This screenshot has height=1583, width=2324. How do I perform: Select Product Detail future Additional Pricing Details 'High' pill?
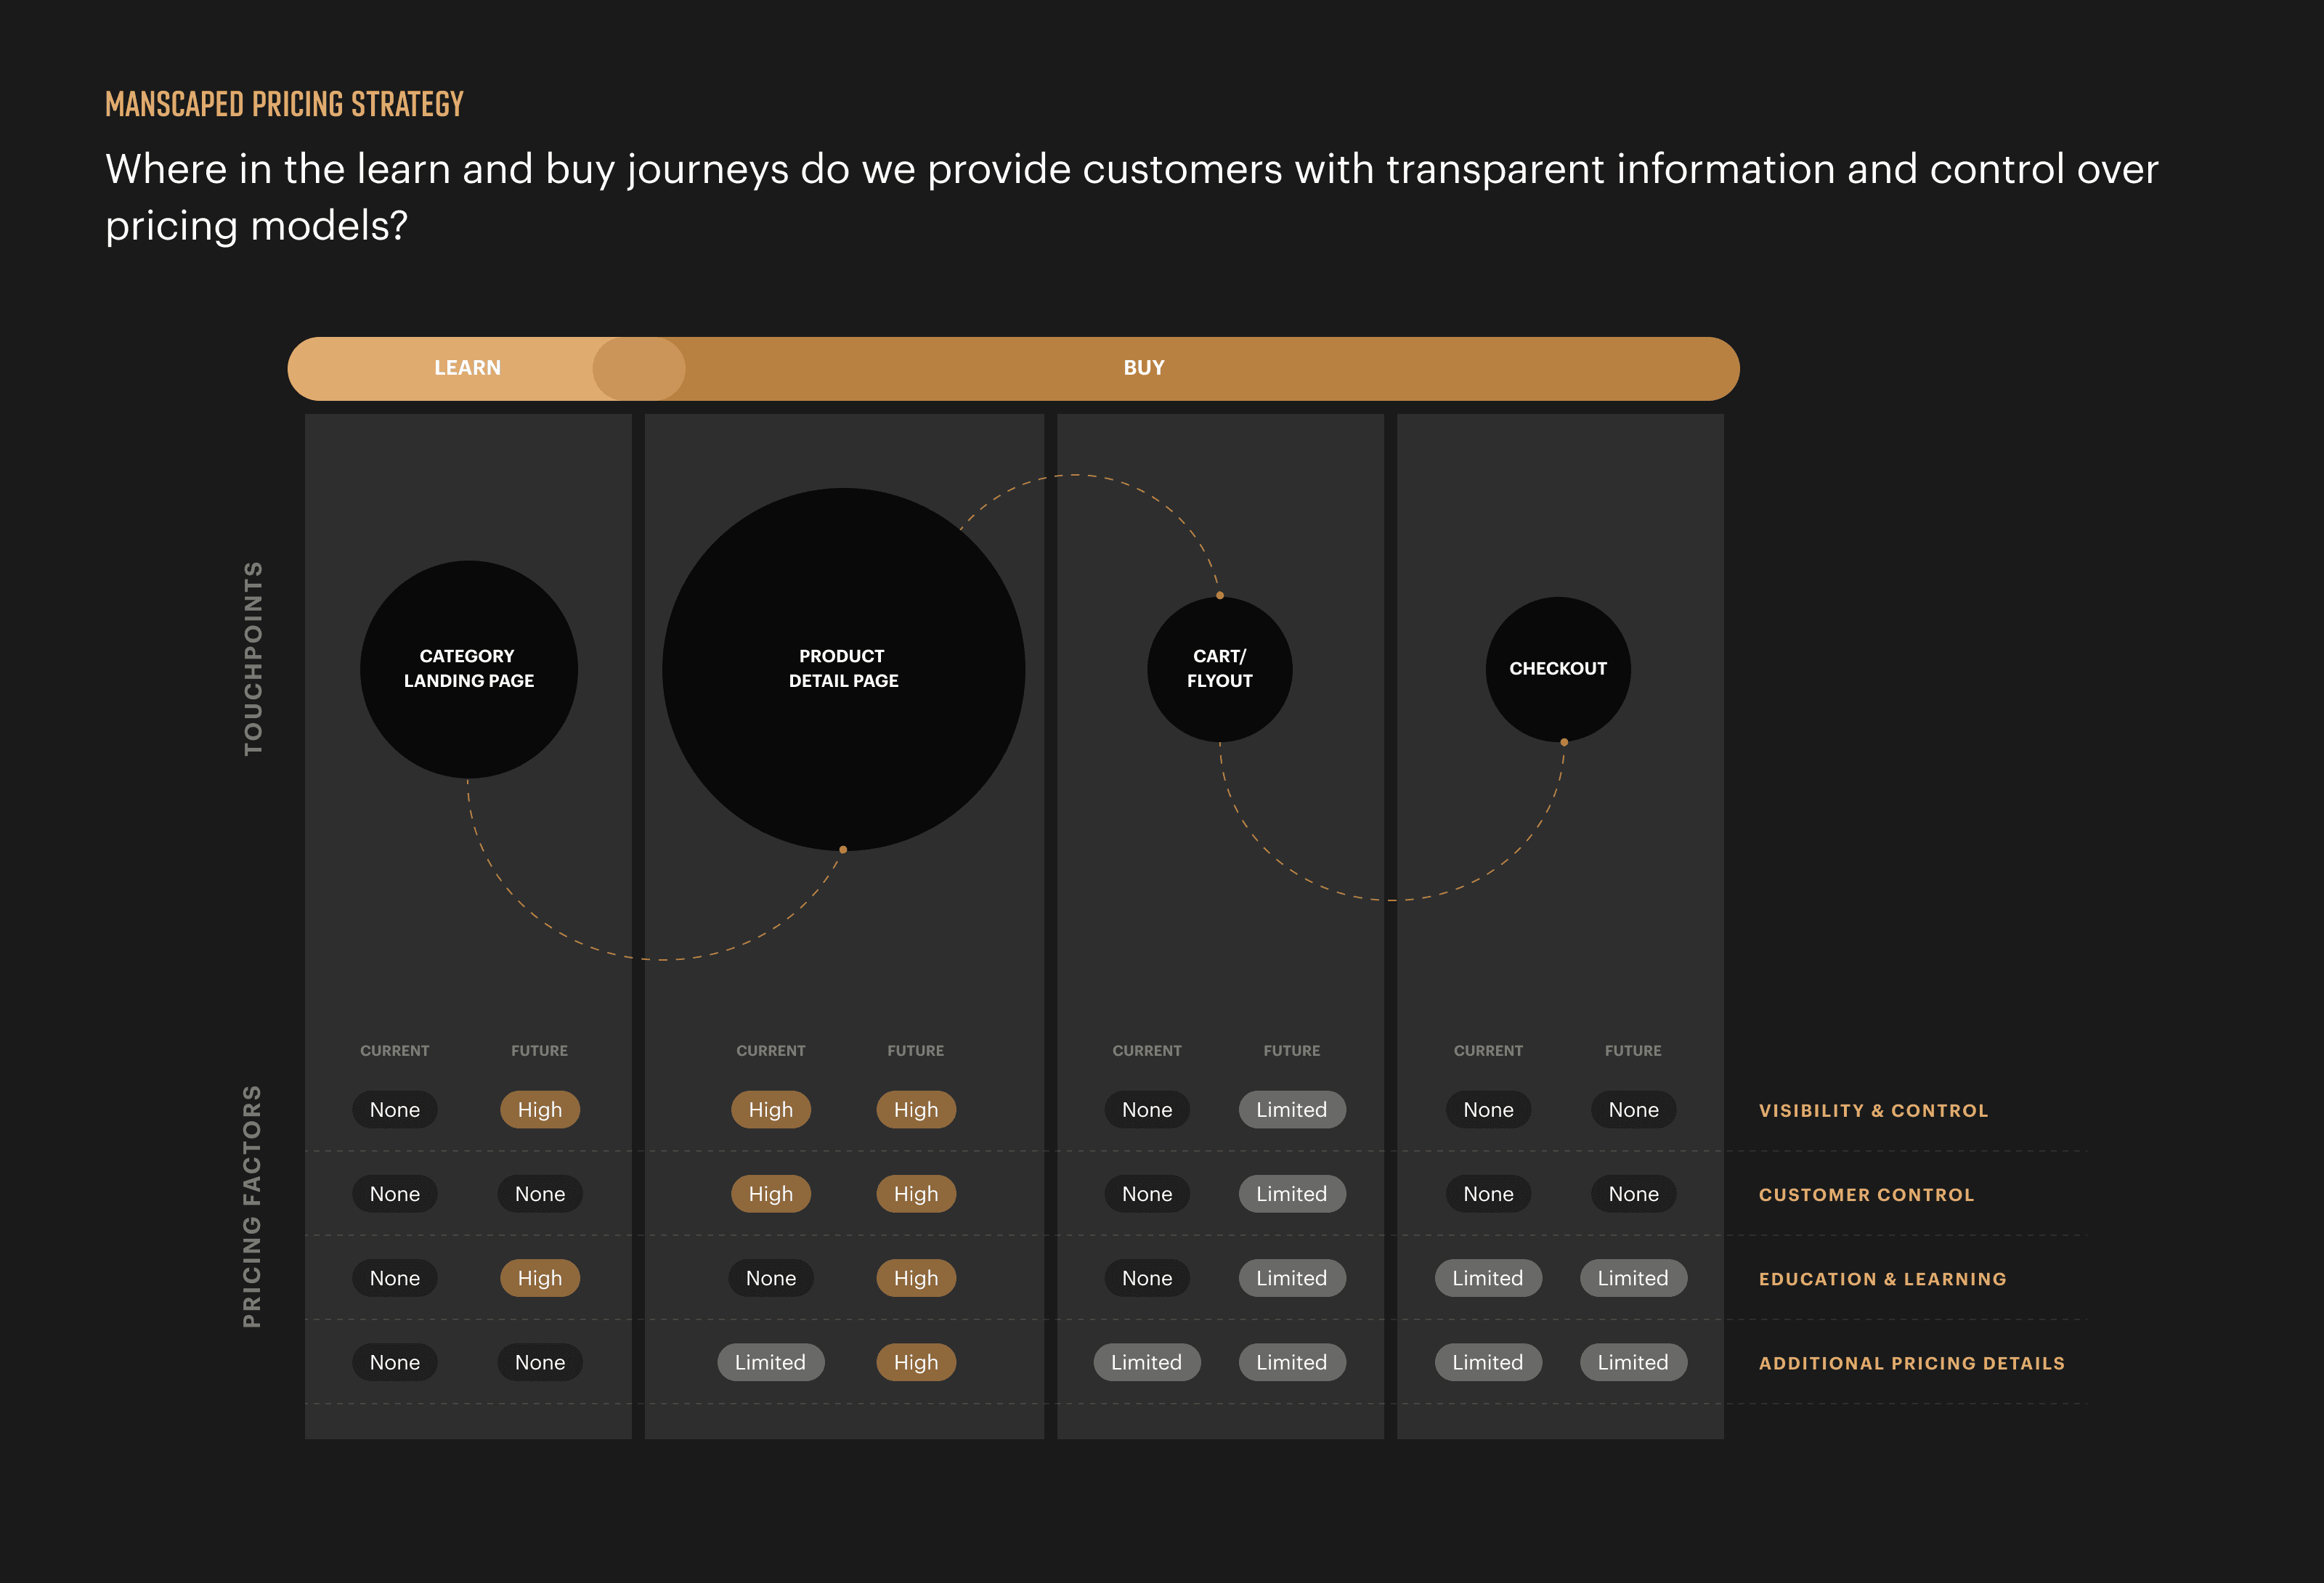click(x=916, y=1361)
